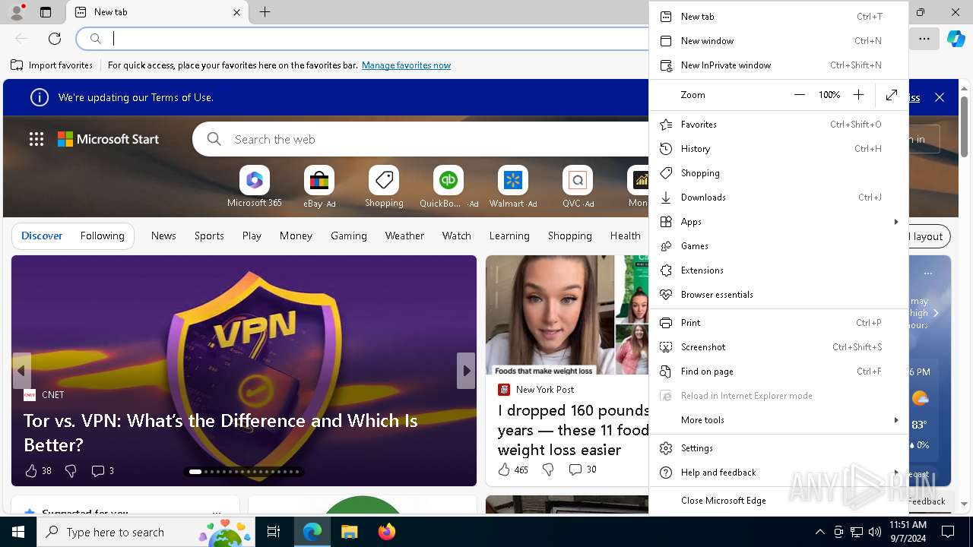973x547 pixels.
Task: Choose Screenshot from the menu
Action: [x=779, y=347]
